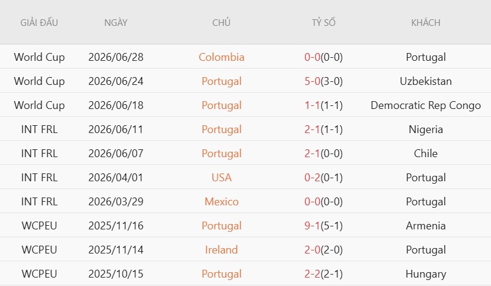491x286 pixels.
Task: Click the WCPEU label dated 2025/11/16
Action: click(x=39, y=226)
